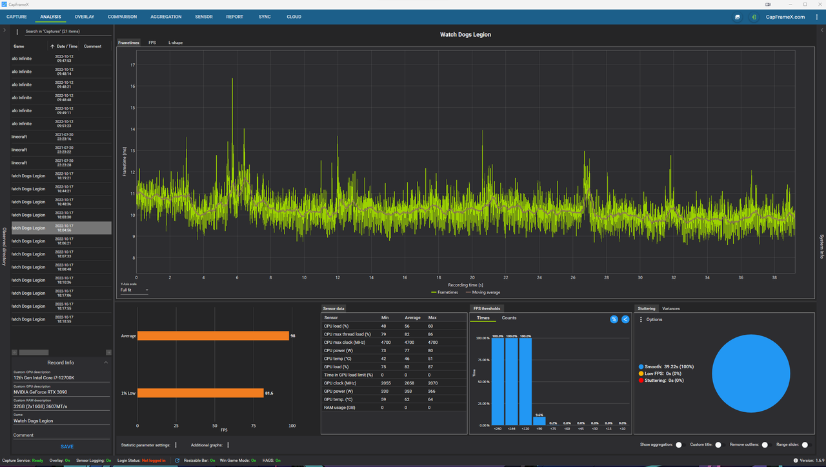
Task: Click the Comment column header
Action: click(x=92, y=46)
